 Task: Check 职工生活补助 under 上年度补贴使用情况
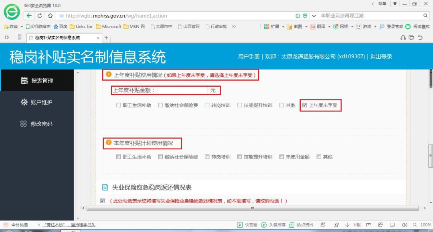coord(118,105)
